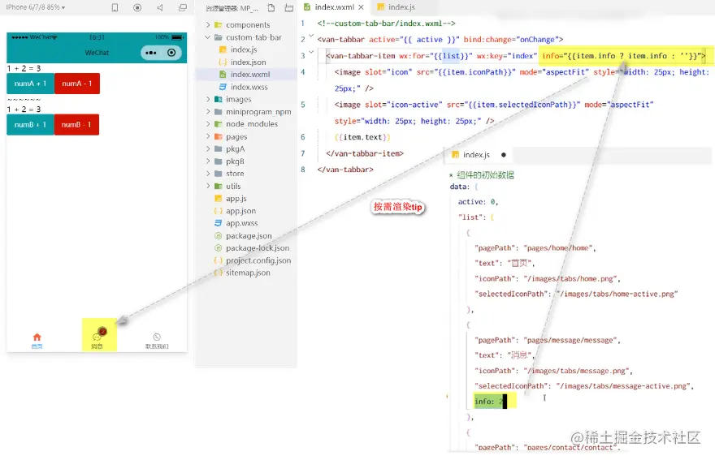Tap the red numB - 1 button
The width and height of the screenshot is (715, 460).
click(76, 124)
